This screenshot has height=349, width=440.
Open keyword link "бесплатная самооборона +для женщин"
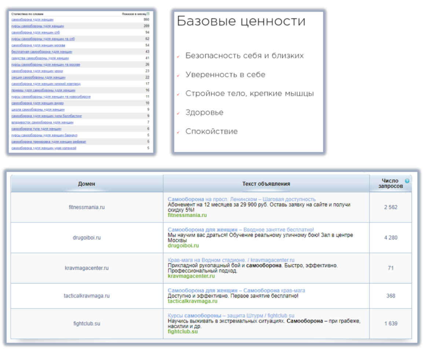click(42, 52)
